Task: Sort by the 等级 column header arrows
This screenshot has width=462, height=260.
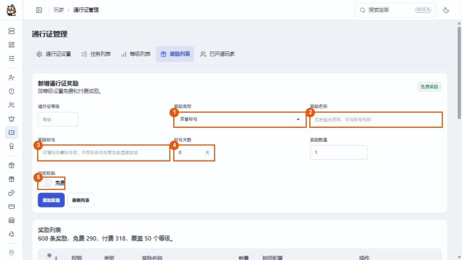Action: click(x=56, y=257)
